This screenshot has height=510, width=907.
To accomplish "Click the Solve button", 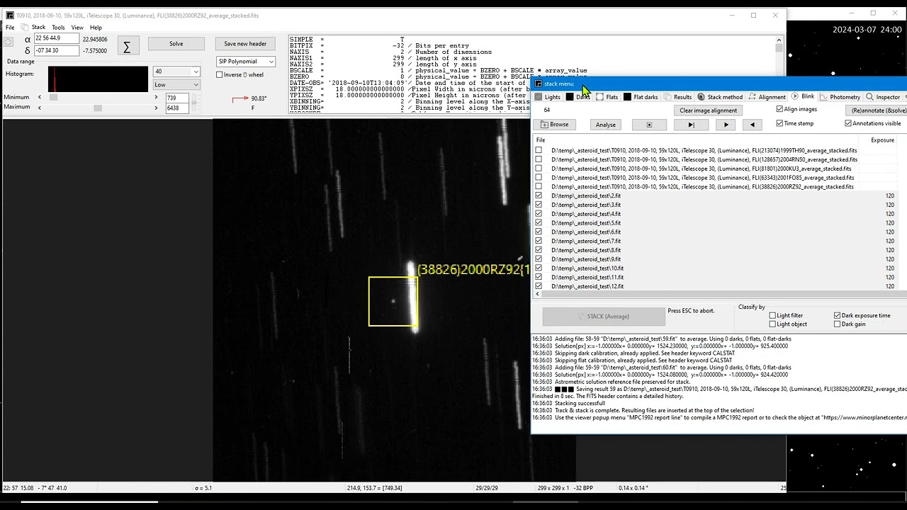I will click(x=176, y=44).
